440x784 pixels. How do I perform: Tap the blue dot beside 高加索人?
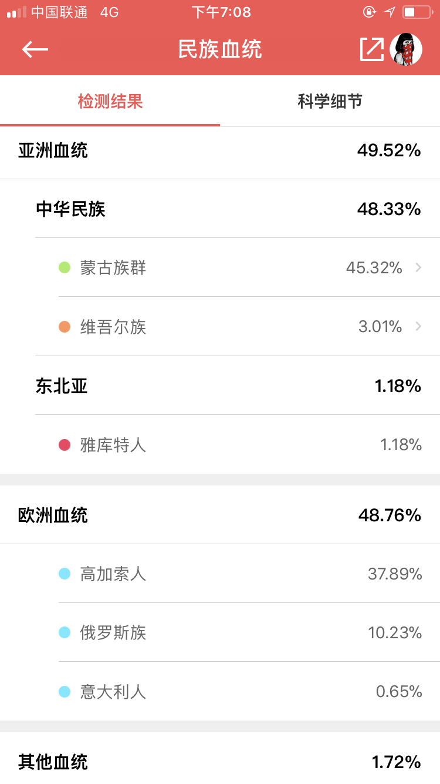pos(65,574)
